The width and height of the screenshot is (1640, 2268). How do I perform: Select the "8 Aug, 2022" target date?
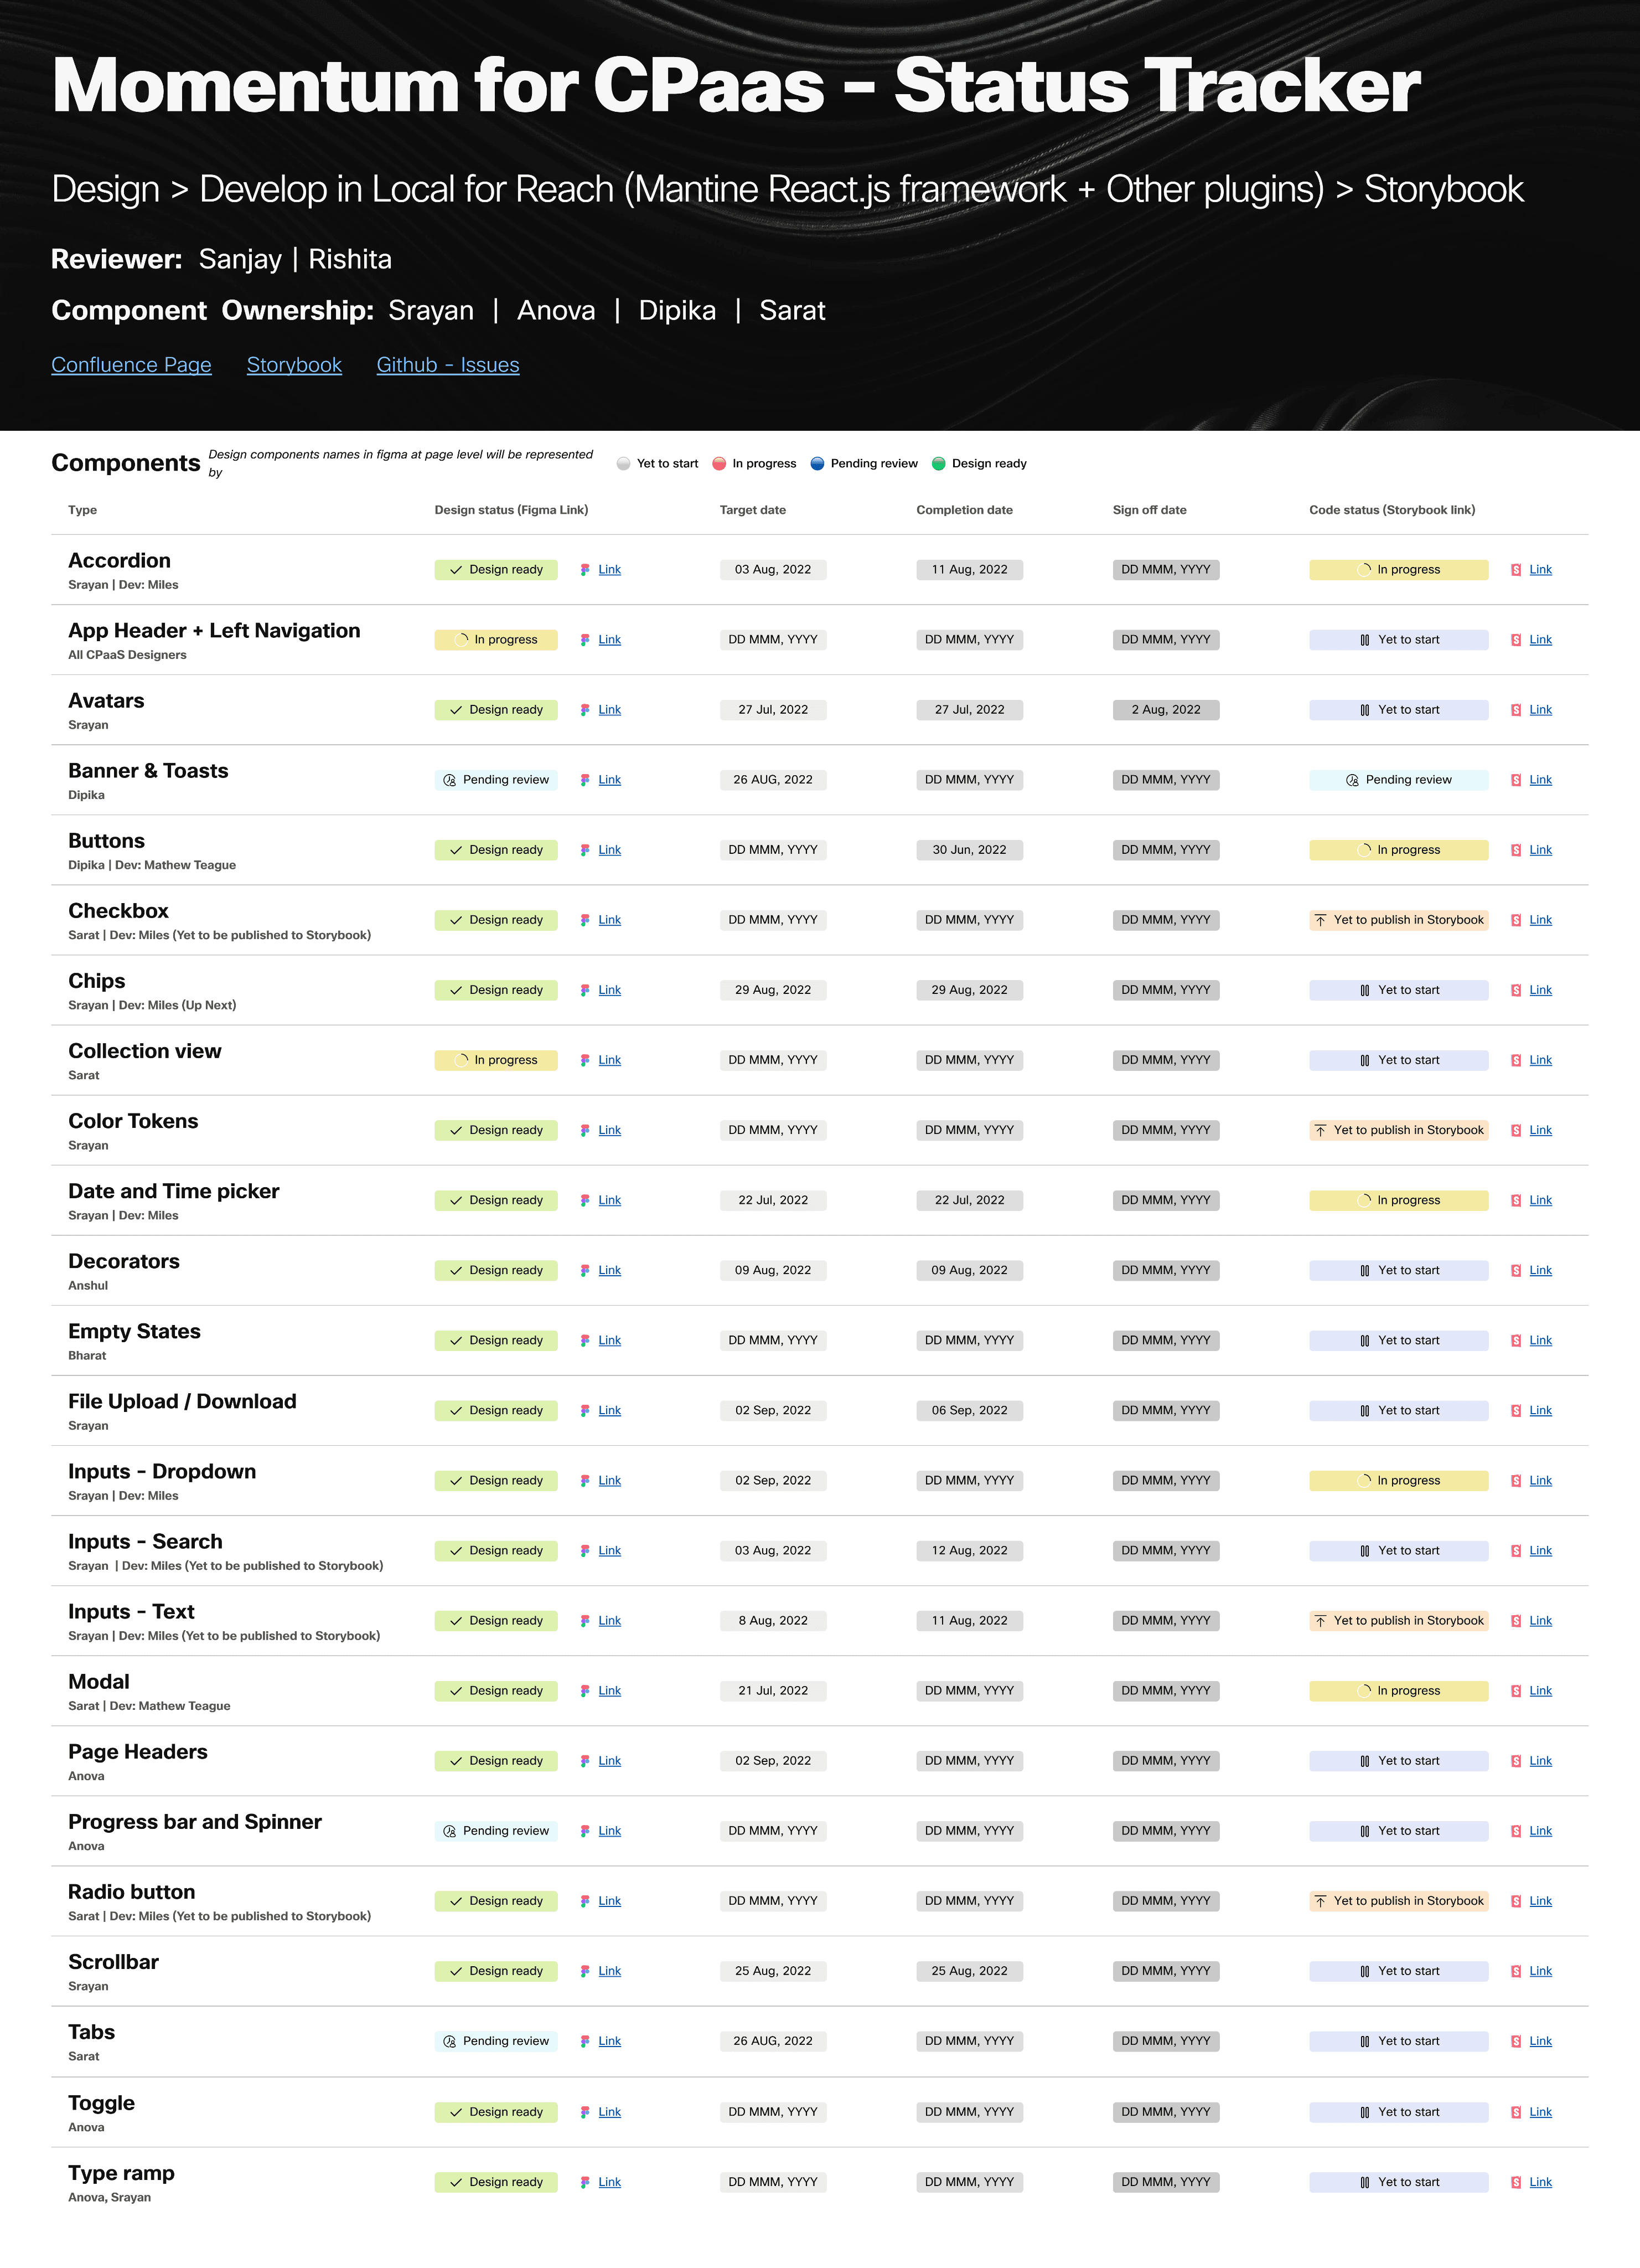coord(773,1621)
